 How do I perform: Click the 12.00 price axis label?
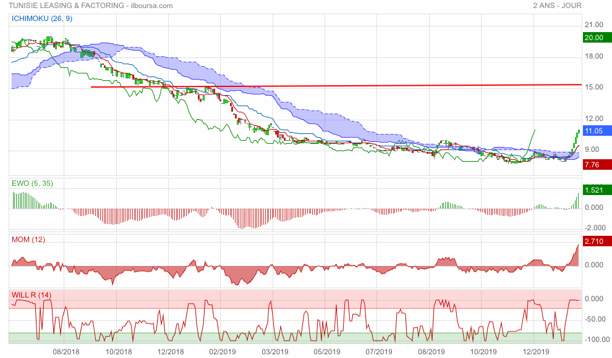[593, 119]
